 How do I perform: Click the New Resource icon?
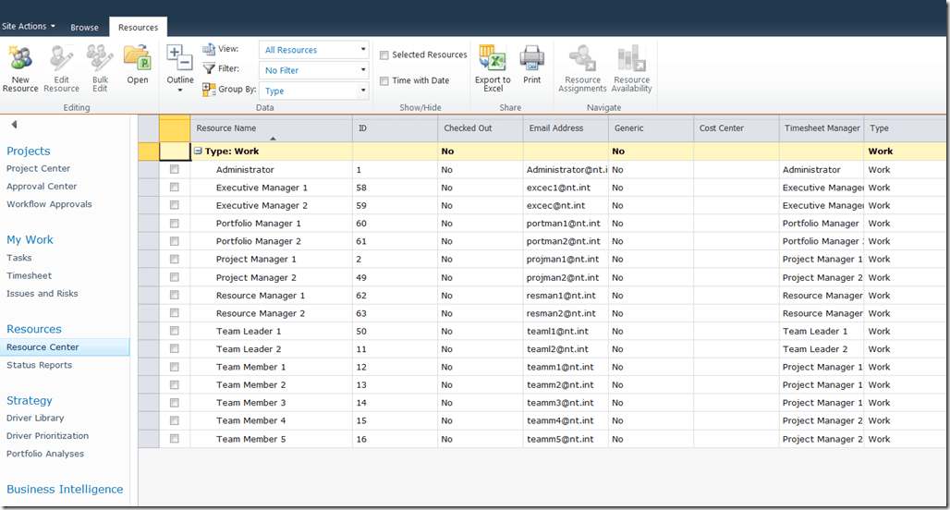point(19,60)
